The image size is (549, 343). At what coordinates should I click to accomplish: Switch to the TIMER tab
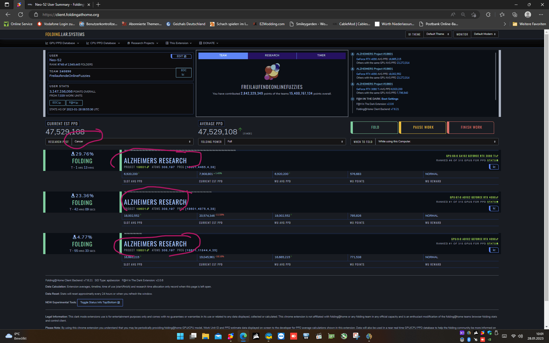tap(321, 55)
